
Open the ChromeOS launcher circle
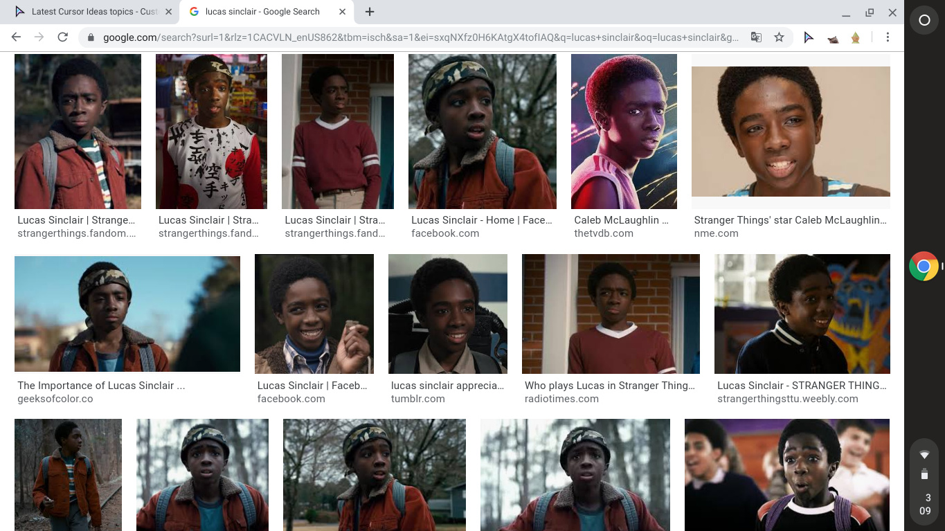(924, 20)
